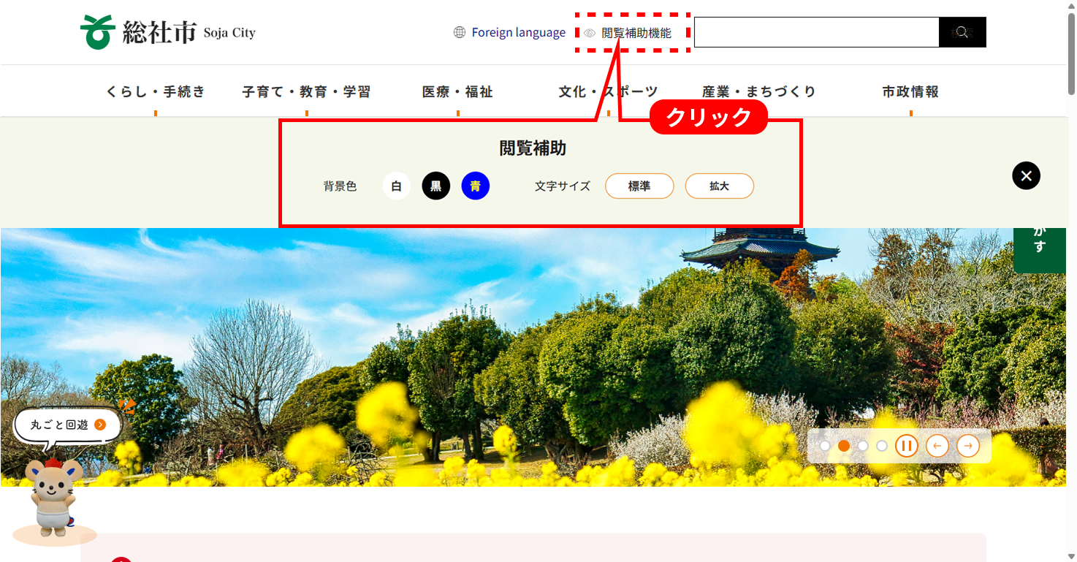Image resolution: width=1077 pixels, height=562 pixels.
Task: Click into the site search field
Action: pos(816,32)
